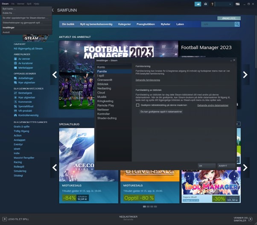The width and height of the screenshot is (257, 225).
Task: Click Nå tilgjengelig på Steam link
Action: 28,49
